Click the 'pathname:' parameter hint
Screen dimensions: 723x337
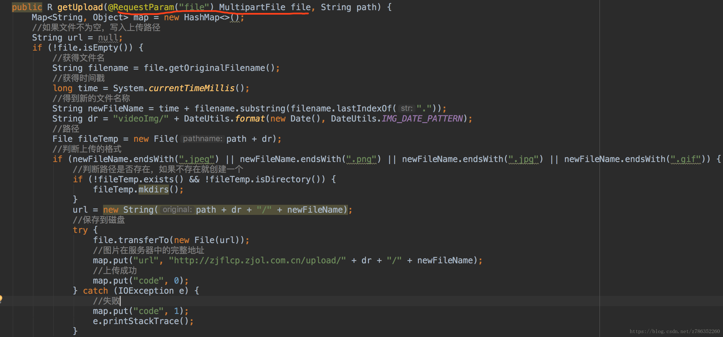coord(202,139)
